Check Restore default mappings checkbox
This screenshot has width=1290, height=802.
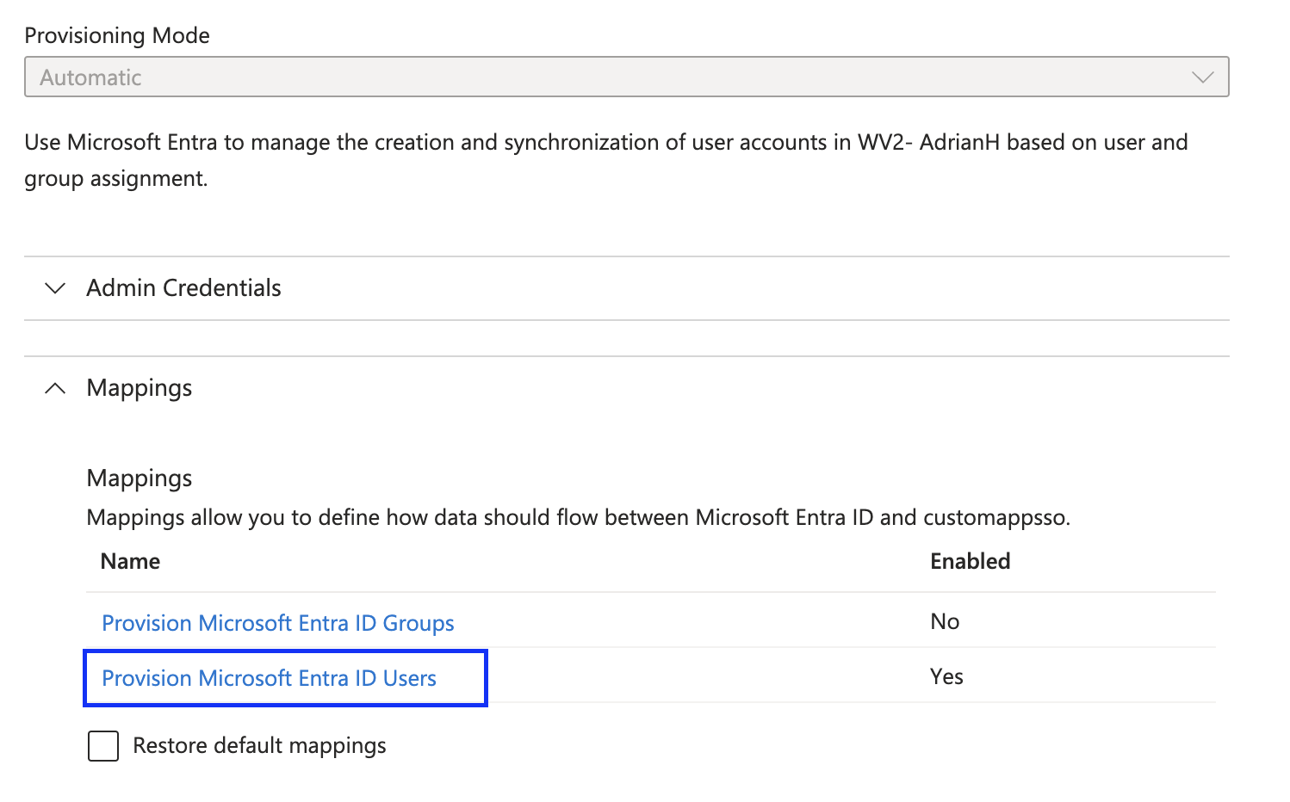103,746
